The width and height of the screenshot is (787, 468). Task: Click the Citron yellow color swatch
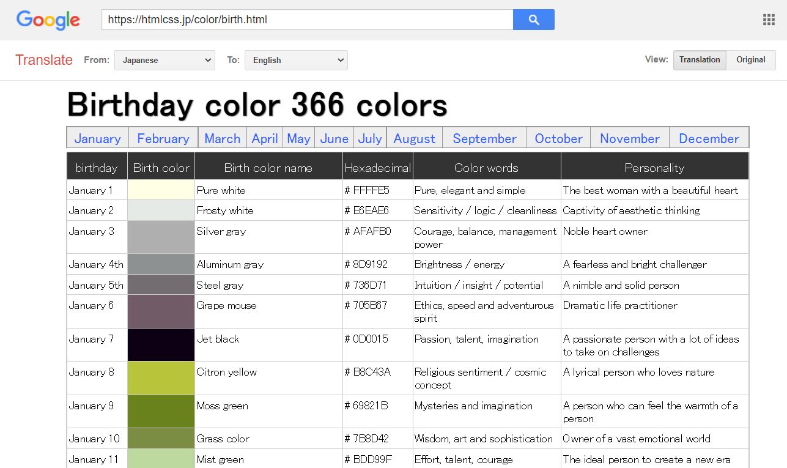160,377
